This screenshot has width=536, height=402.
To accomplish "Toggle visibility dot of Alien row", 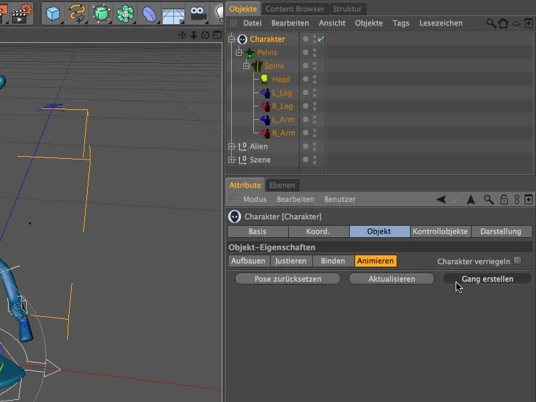I will click(306, 146).
